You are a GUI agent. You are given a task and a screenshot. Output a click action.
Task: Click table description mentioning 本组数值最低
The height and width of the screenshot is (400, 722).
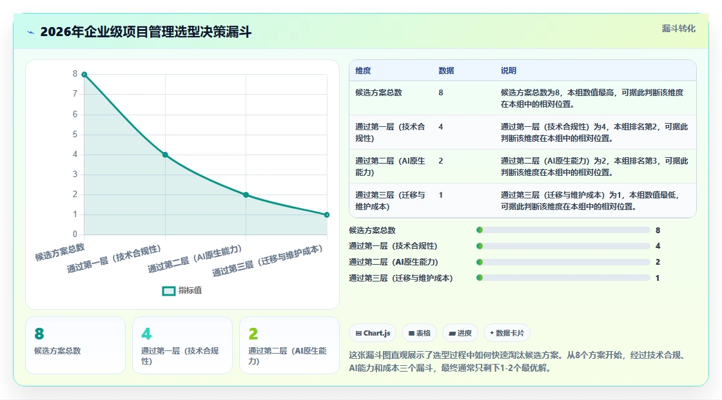tap(590, 201)
